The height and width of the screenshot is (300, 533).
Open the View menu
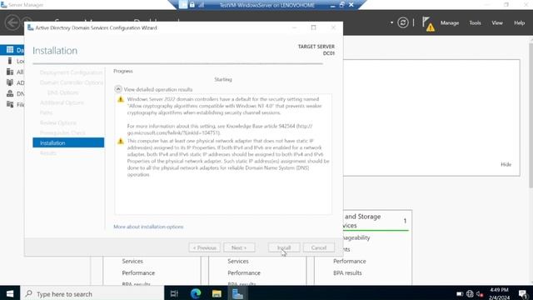497,22
